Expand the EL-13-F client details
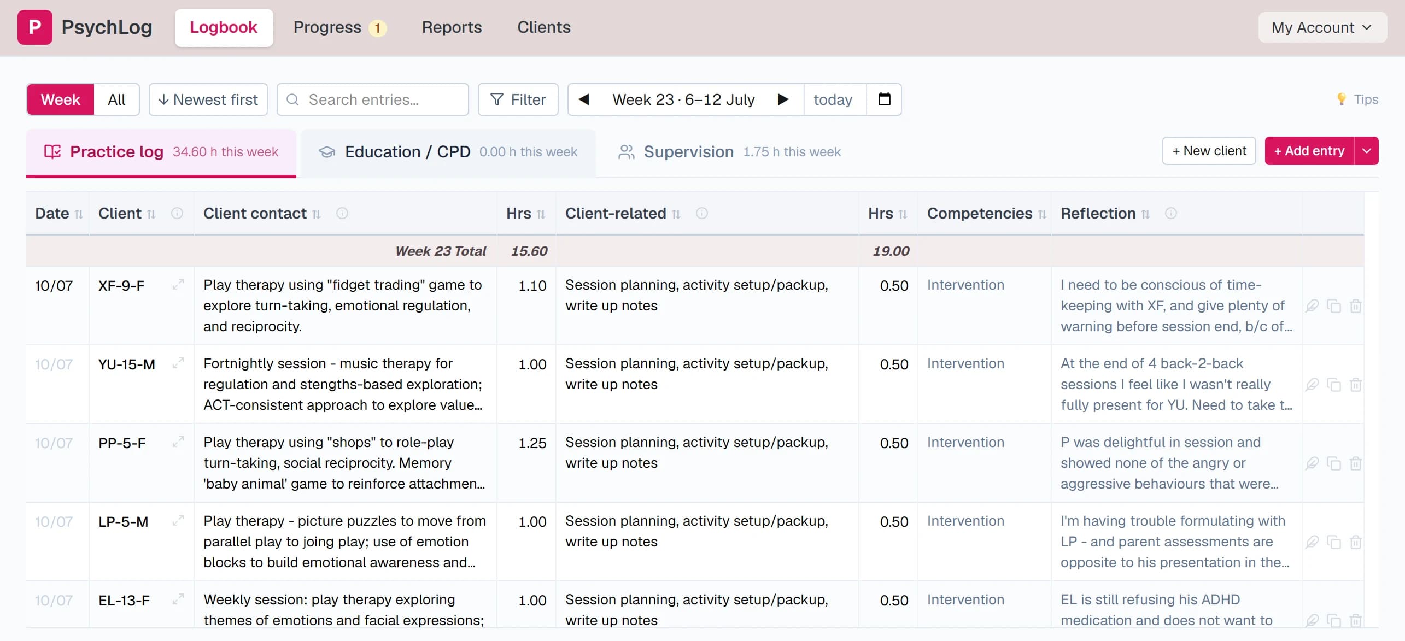1405x641 pixels. pos(178,599)
